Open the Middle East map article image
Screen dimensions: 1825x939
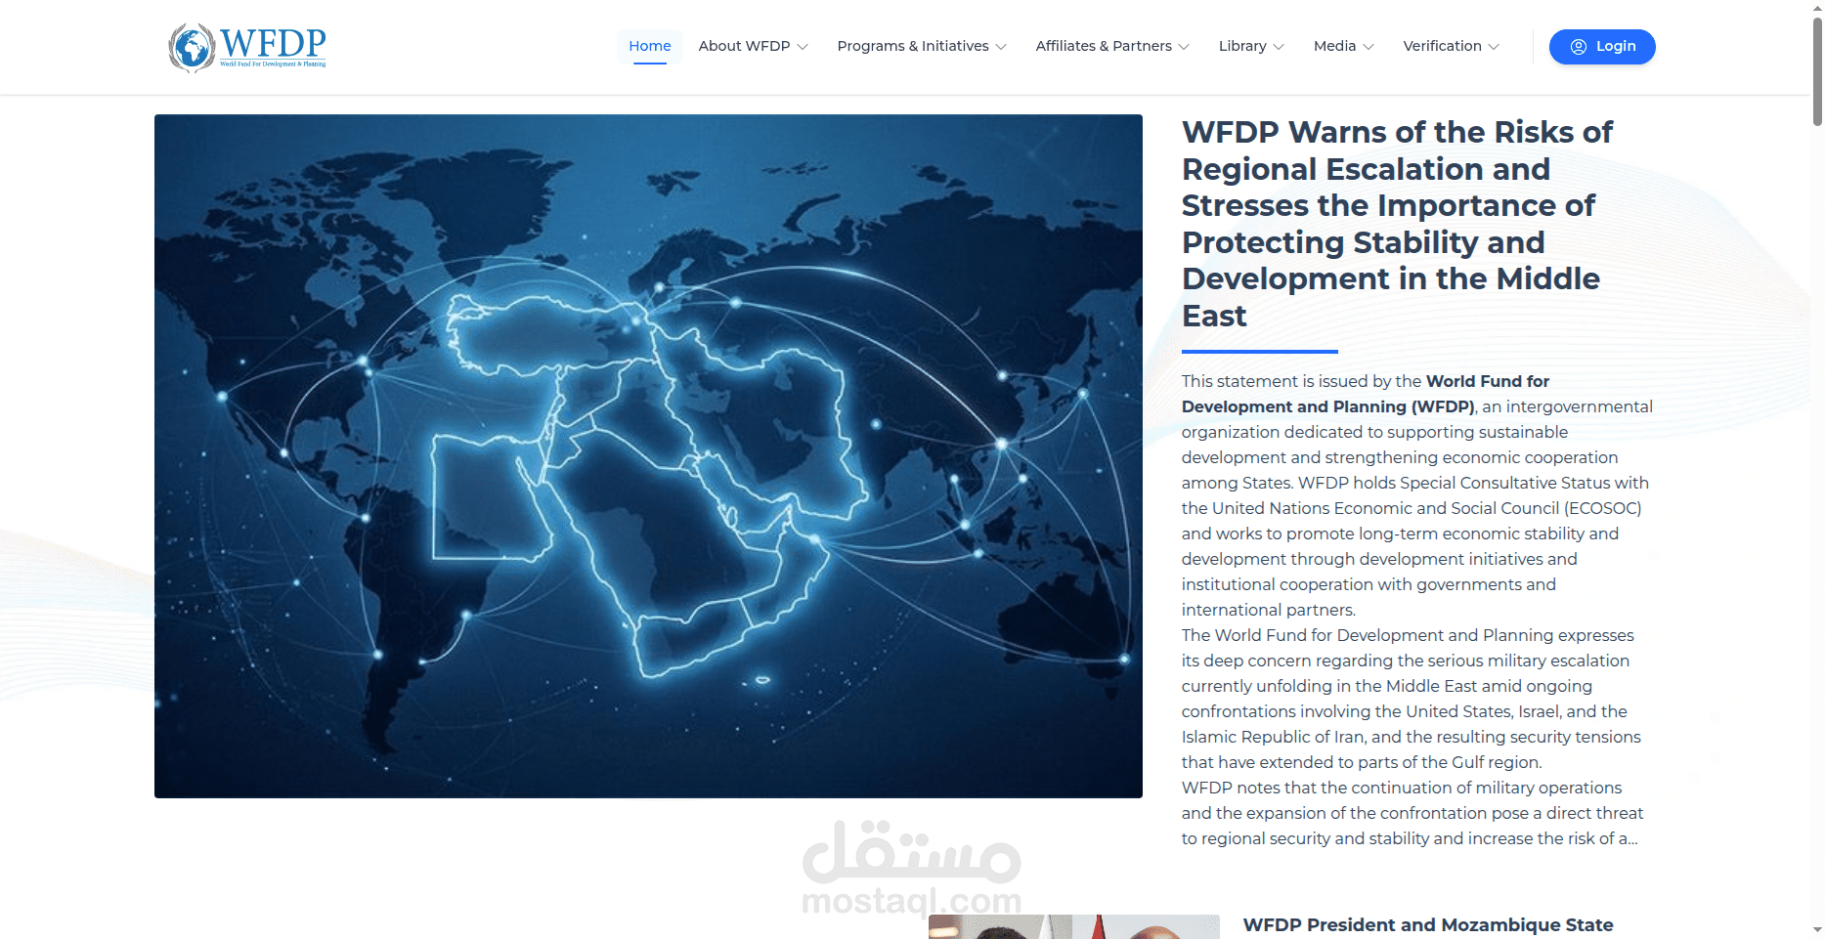tap(648, 456)
